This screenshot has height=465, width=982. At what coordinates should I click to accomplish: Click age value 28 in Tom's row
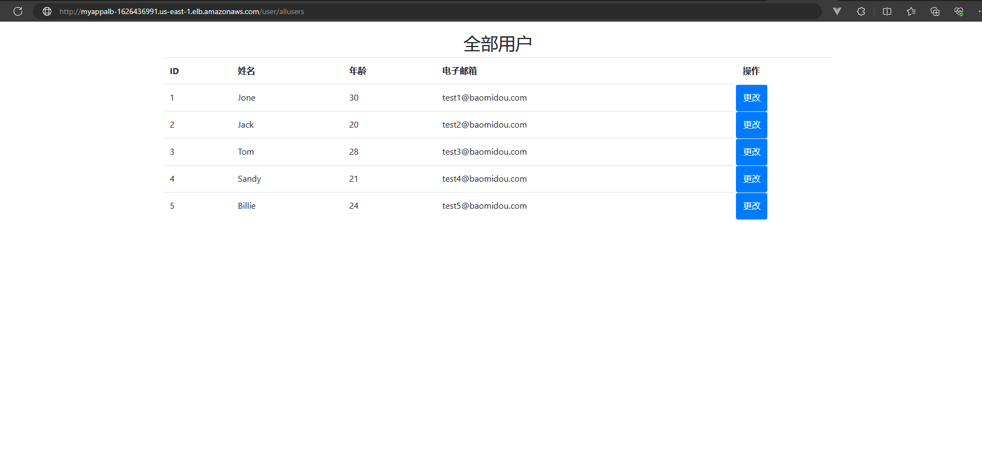pos(354,152)
